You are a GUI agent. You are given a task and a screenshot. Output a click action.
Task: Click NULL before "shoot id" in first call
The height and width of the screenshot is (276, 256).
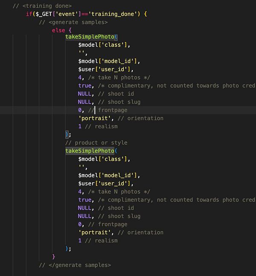(84, 94)
